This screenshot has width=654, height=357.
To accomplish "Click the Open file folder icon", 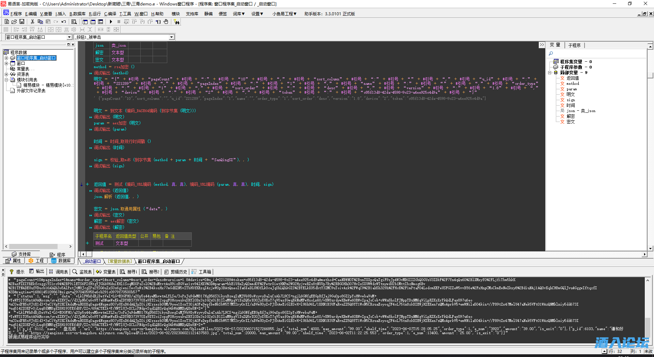I will pyautogui.click(x=14, y=22).
